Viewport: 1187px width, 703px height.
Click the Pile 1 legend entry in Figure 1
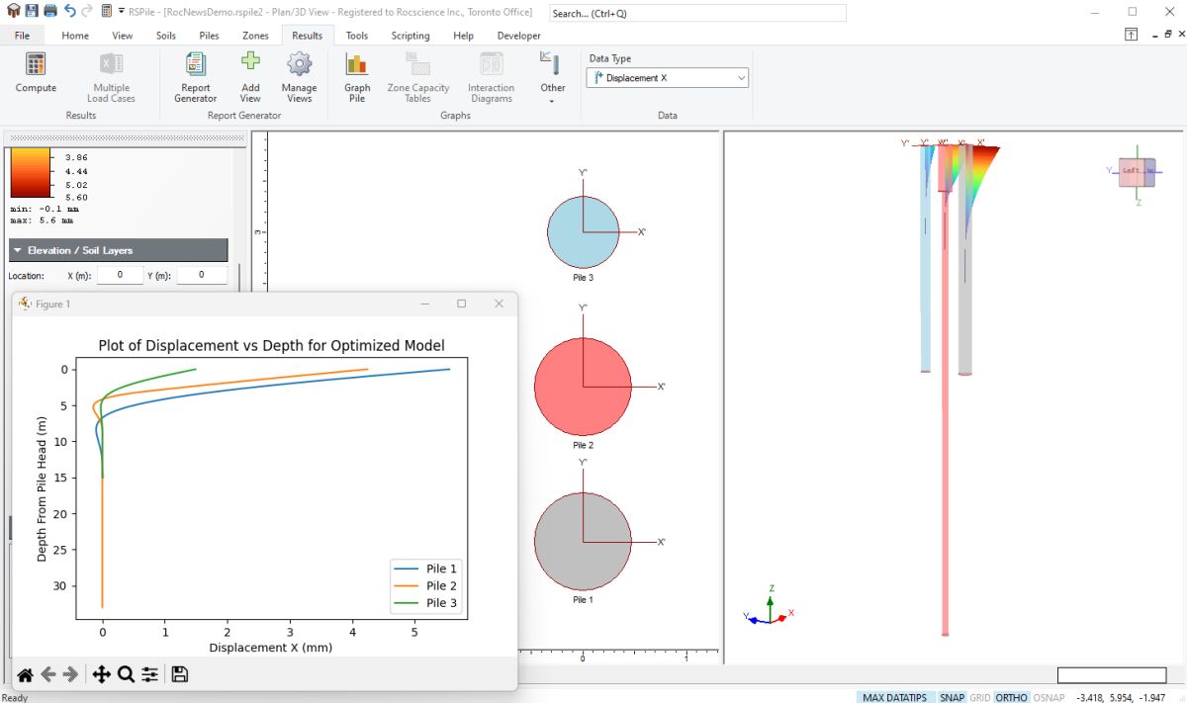425,569
